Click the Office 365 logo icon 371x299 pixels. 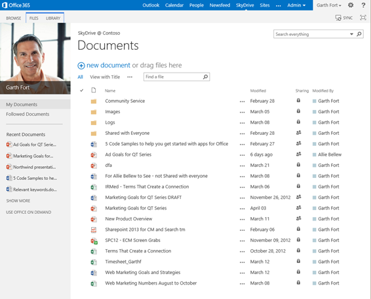coord(5,5)
